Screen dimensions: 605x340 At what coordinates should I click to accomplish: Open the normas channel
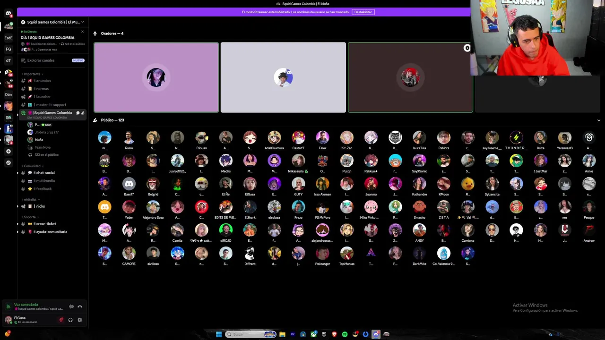[52, 89]
